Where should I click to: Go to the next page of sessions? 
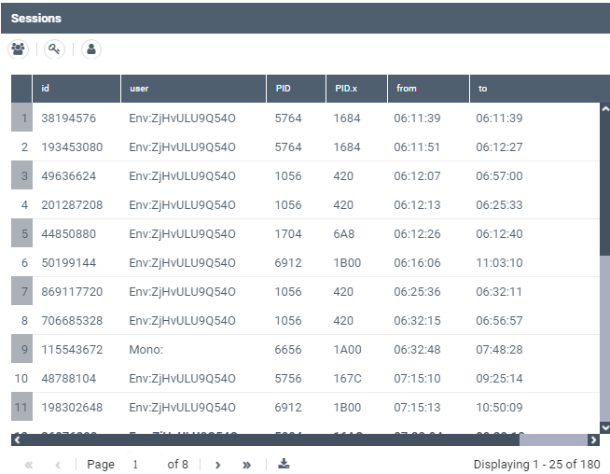point(217,464)
